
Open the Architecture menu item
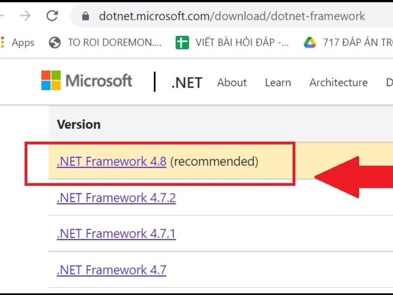(x=338, y=83)
